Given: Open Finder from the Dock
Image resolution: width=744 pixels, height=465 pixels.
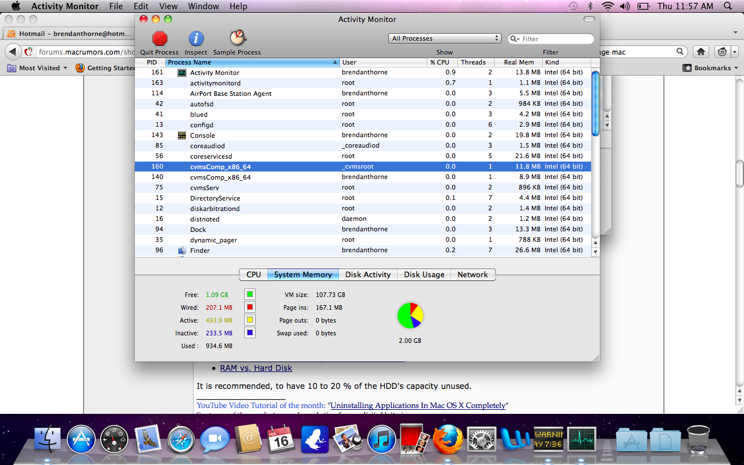Looking at the screenshot, I should point(48,440).
